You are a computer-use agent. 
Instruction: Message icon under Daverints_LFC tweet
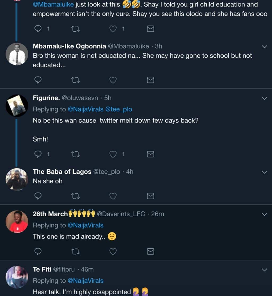coord(150,251)
